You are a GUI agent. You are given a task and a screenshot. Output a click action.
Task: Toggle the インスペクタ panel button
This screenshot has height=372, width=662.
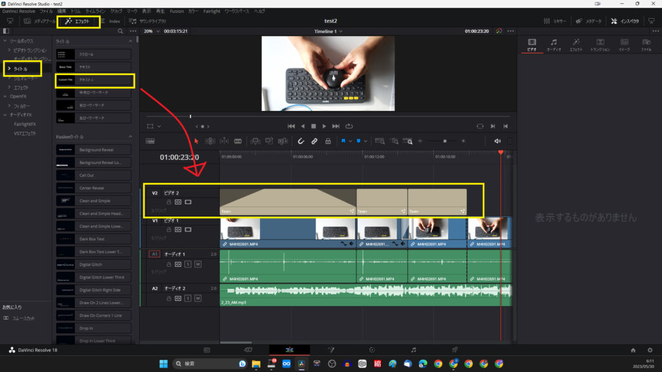(625, 21)
